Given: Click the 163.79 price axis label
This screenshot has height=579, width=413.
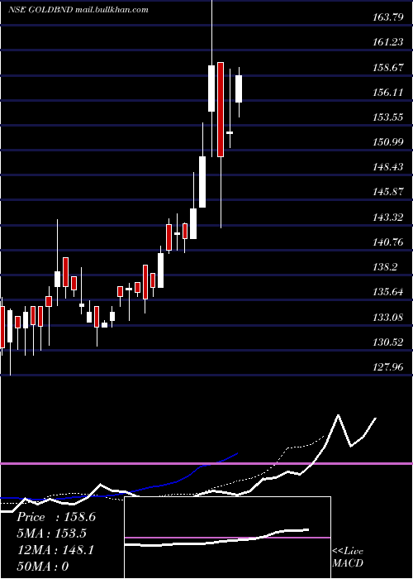Looking at the screenshot, I should click(387, 17).
